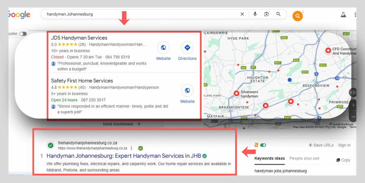
Task: Click the Silverworx handyman map pin
Action: pos(237,93)
